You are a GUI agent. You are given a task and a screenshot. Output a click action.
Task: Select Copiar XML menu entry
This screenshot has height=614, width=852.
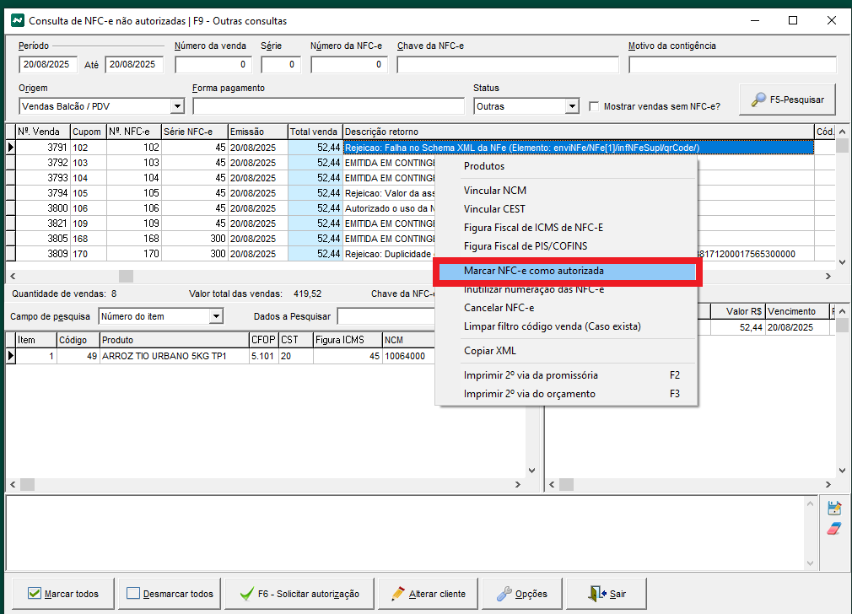click(489, 351)
